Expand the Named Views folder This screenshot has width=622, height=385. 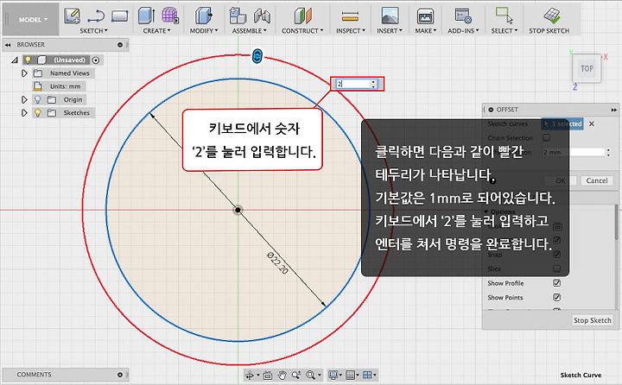coord(24,73)
